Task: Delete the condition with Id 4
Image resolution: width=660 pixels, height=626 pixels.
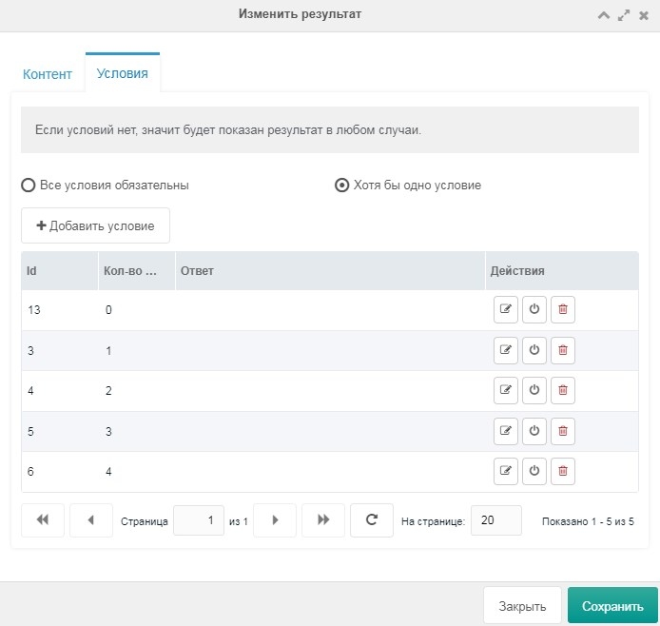Action: [563, 390]
